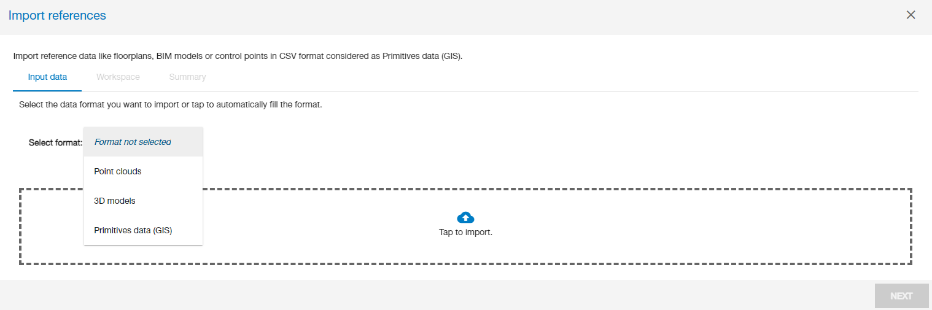Click the Select format label
Screen dimensions: 932x310
(x=55, y=142)
